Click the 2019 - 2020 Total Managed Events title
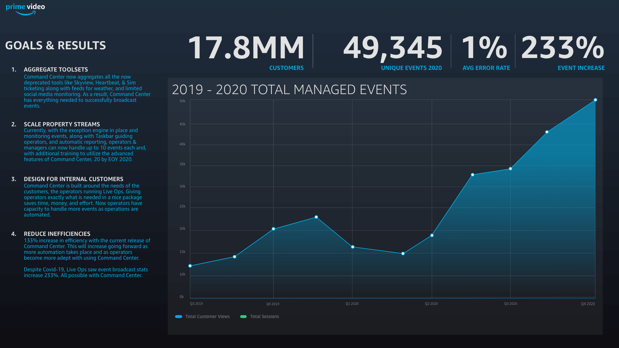619x348 pixels. coord(289,90)
